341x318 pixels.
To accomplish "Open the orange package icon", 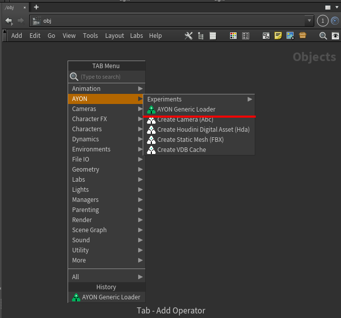I will 303,35.
